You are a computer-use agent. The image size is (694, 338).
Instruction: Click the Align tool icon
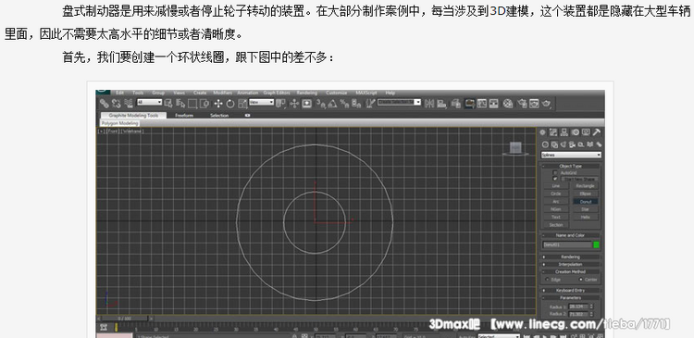(441, 104)
